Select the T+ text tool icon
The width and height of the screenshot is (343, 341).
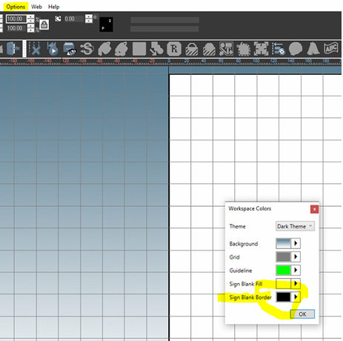pos(226,49)
